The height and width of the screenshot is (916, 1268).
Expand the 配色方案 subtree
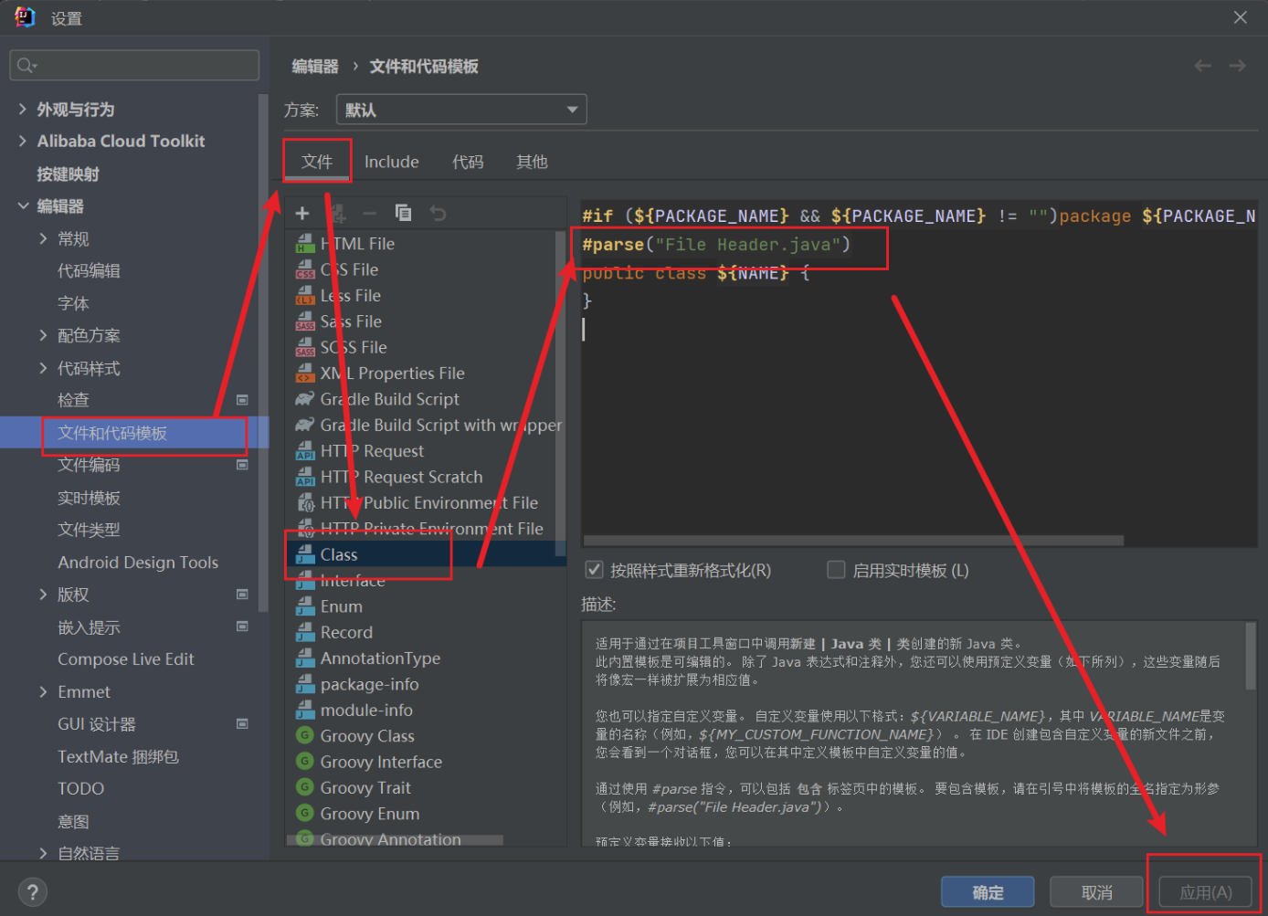tap(43, 335)
